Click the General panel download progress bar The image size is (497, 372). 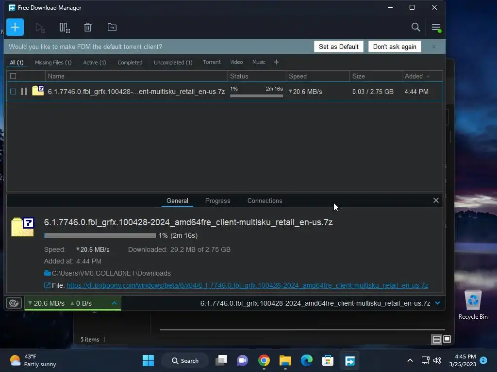pos(100,235)
